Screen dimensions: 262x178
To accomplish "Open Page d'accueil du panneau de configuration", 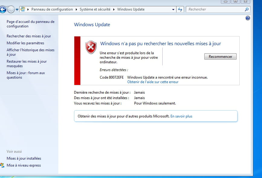I will 31,24.
